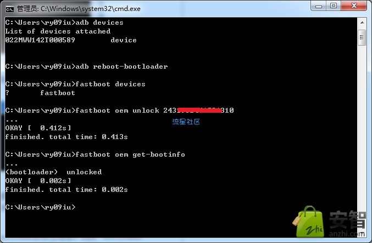Click the device serial 022MWW142T000589
Screen dimensions: 372x243
point(40,40)
